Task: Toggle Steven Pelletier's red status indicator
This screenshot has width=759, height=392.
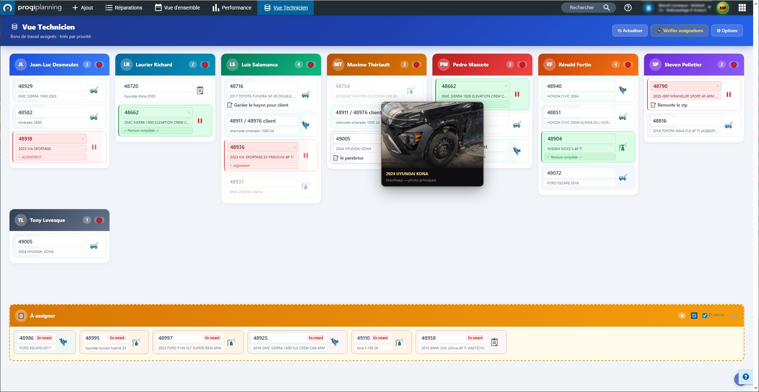Action: (733, 65)
